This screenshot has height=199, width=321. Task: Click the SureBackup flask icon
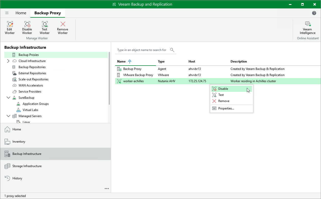[x=14, y=98]
